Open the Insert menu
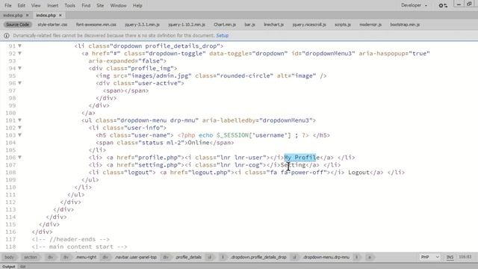The image size is (478, 269). point(52,5)
